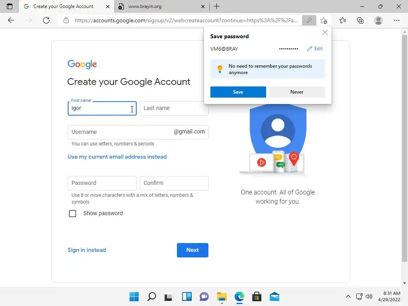Click the VM6@BRAY username text
The height and width of the screenshot is (306, 408).
tap(224, 49)
